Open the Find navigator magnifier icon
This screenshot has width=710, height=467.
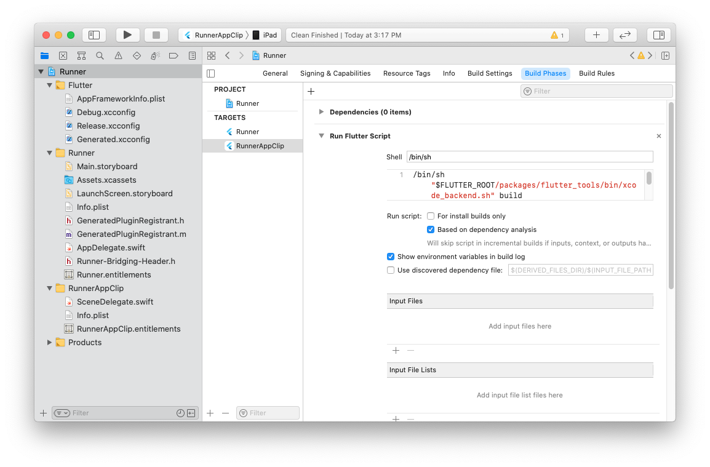[x=100, y=55]
